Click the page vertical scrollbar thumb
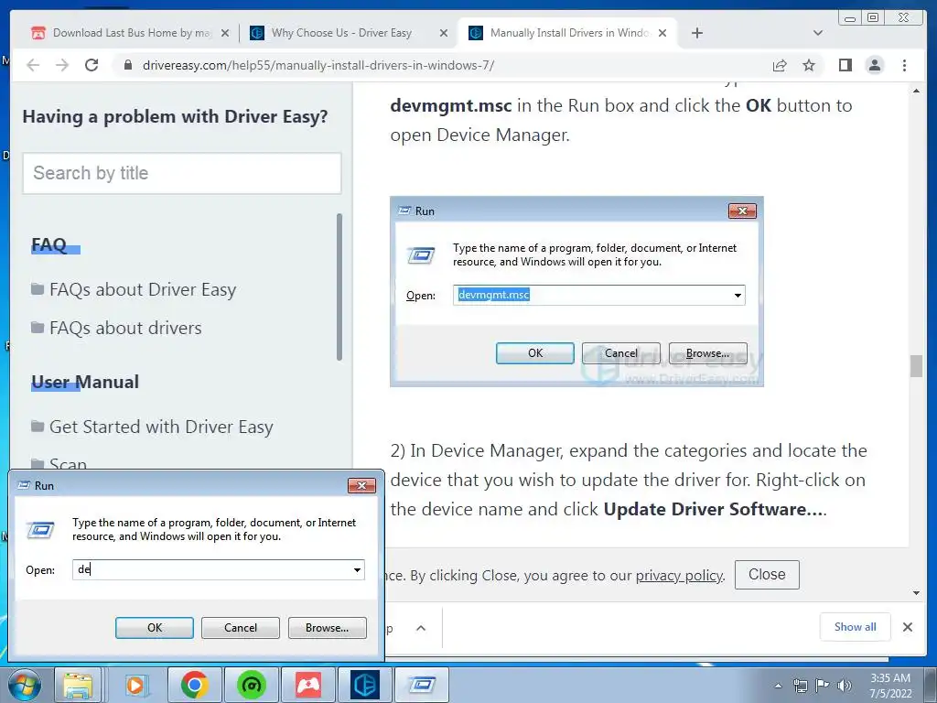The height and width of the screenshot is (703, 937). point(916,366)
